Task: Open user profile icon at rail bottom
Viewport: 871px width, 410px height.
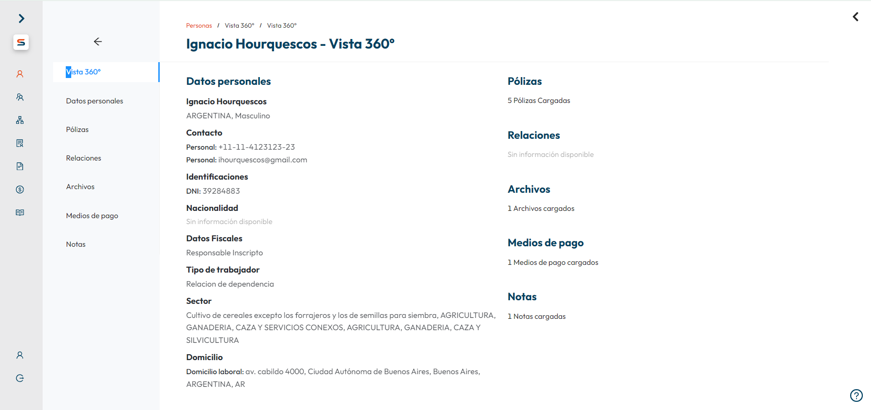Action: 20,355
